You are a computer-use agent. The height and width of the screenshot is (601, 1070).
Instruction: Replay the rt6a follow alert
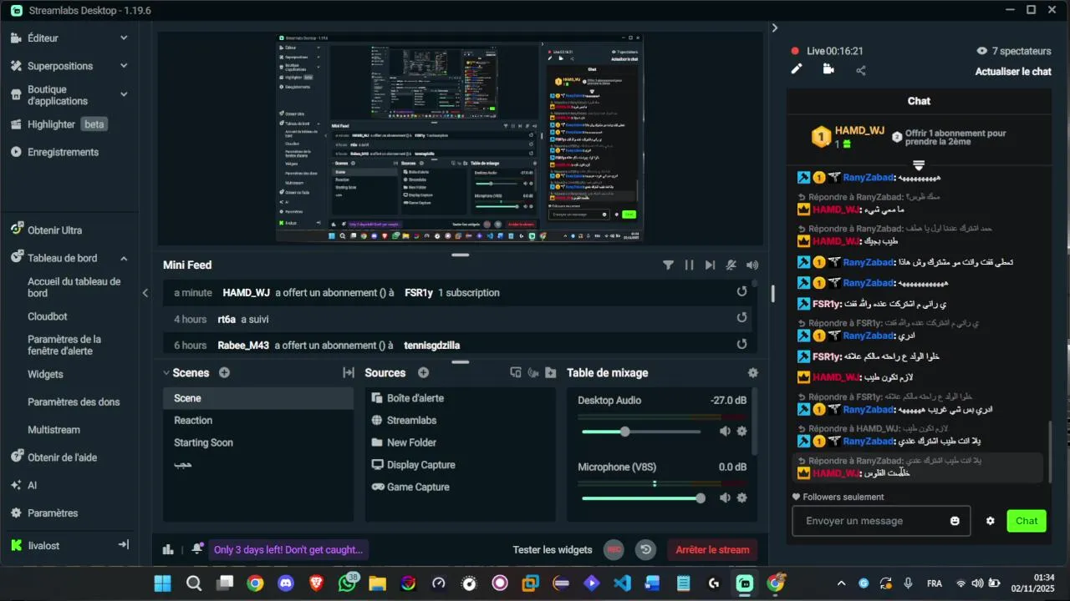click(741, 318)
